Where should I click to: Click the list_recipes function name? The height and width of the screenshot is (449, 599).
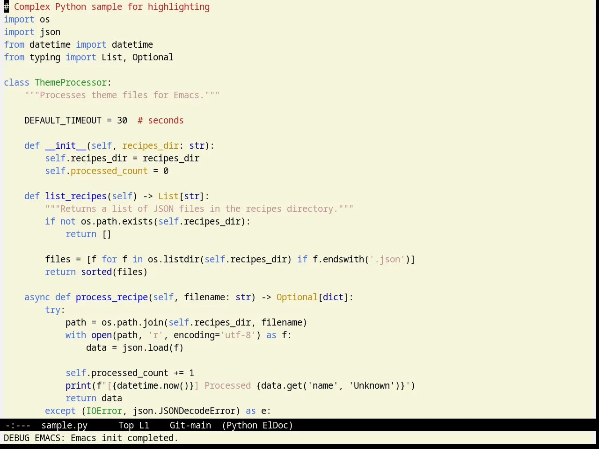[76, 196]
